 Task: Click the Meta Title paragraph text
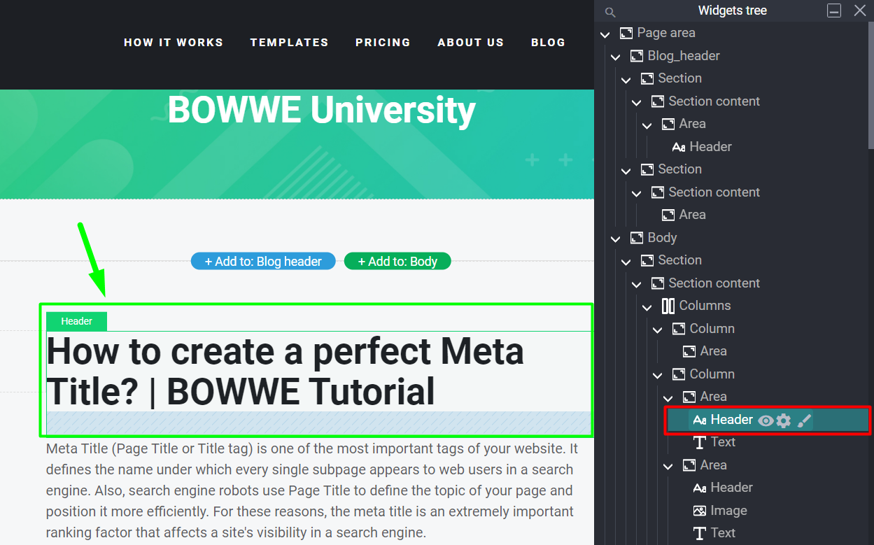pos(312,490)
